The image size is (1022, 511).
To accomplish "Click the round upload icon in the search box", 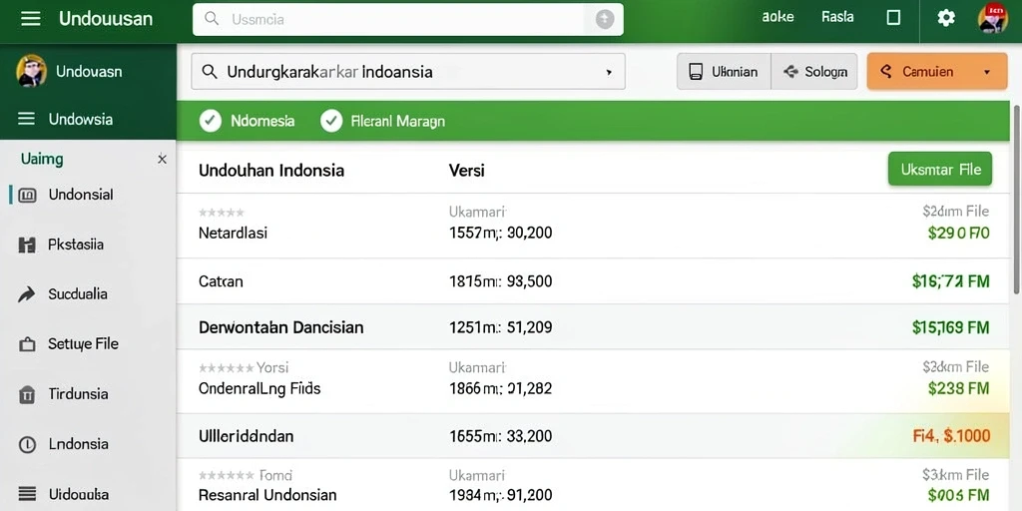I will click(x=605, y=19).
